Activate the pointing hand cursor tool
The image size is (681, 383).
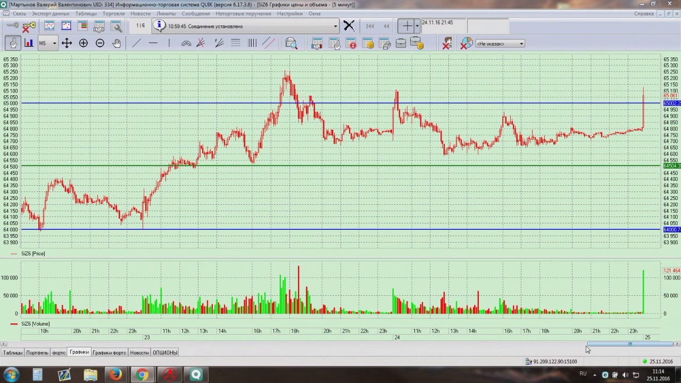coord(13,43)
